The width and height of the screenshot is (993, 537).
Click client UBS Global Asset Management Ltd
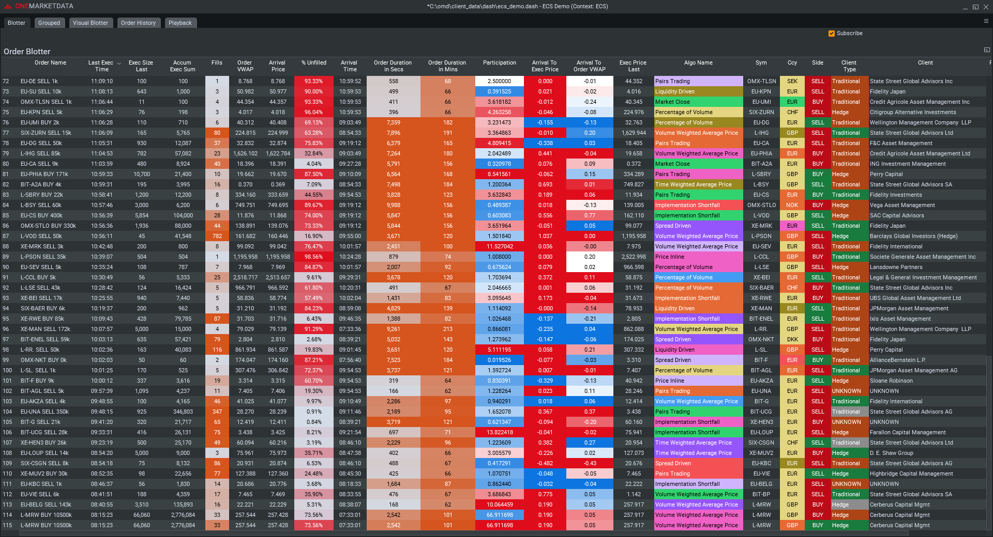pyautogui.click(x=915, y=298)
